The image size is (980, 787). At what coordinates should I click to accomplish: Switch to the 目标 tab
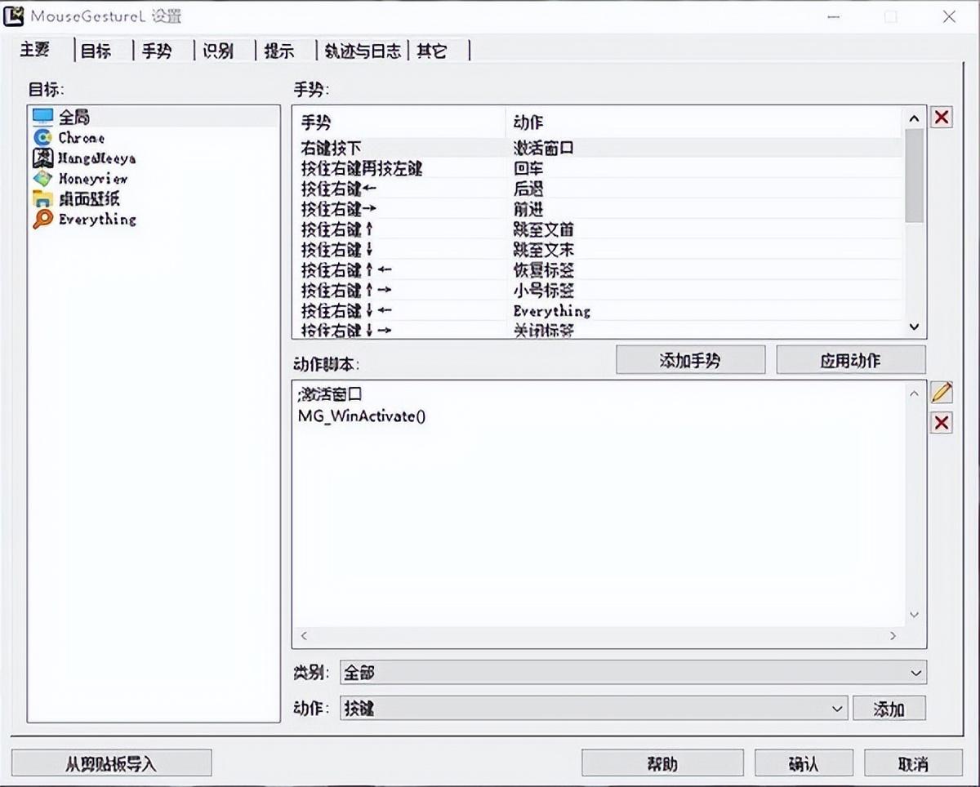point(96,51)
